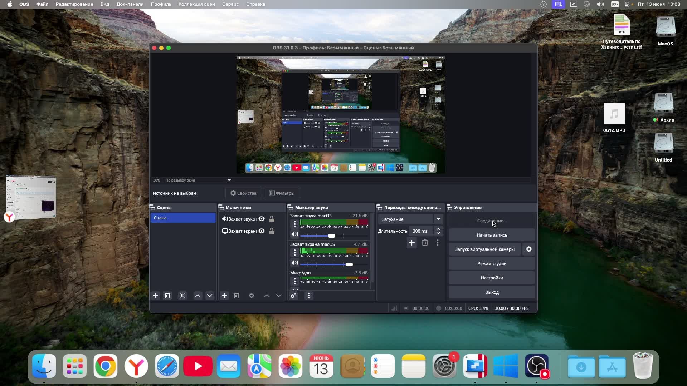This screenshot has width=687, height=386.
Task: Open Док-панели menu
Action: click(130, 4)
